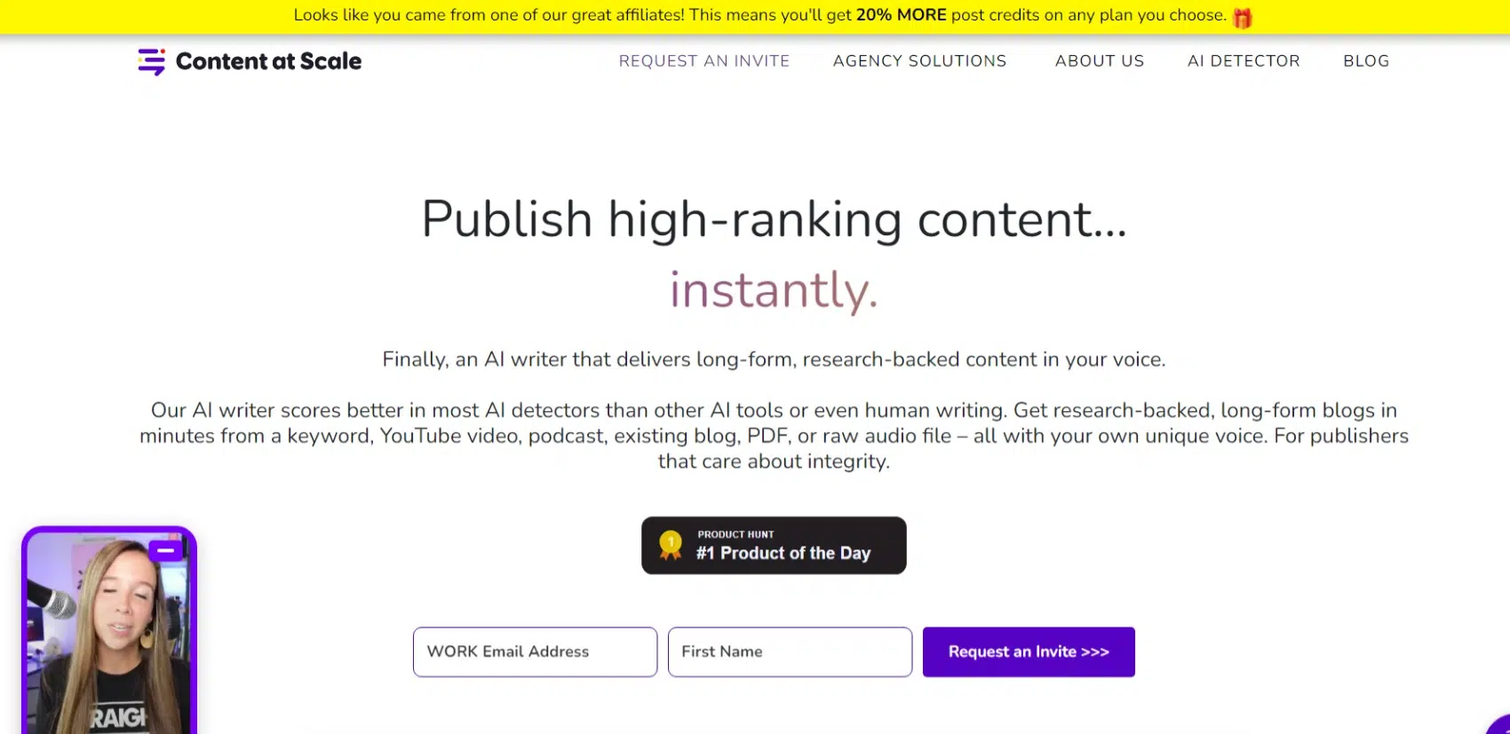Click the purple word 'instantly.'
This screenshot has height=734, width=1510.
tap(774, 290)
